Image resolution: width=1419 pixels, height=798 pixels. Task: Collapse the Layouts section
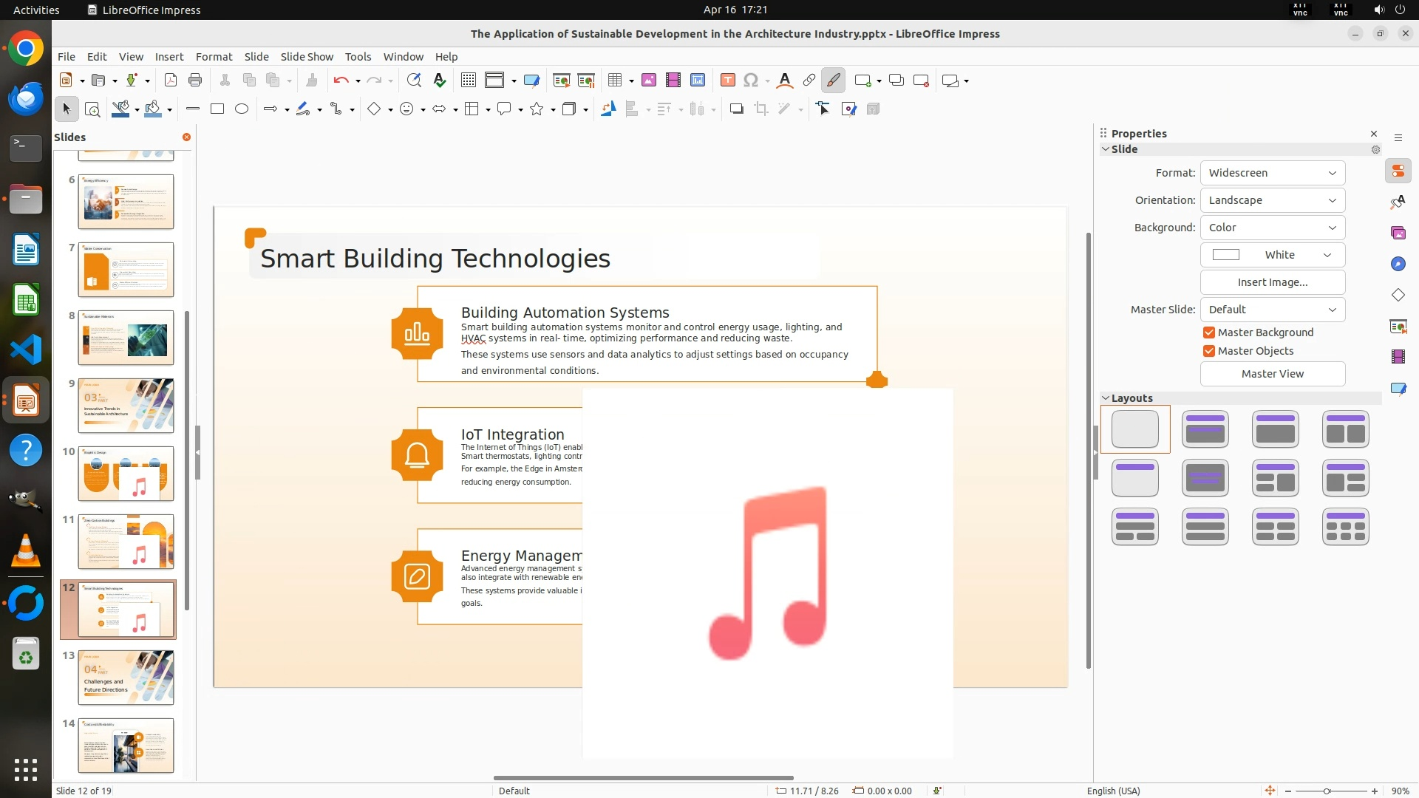tap(1106, 398)
